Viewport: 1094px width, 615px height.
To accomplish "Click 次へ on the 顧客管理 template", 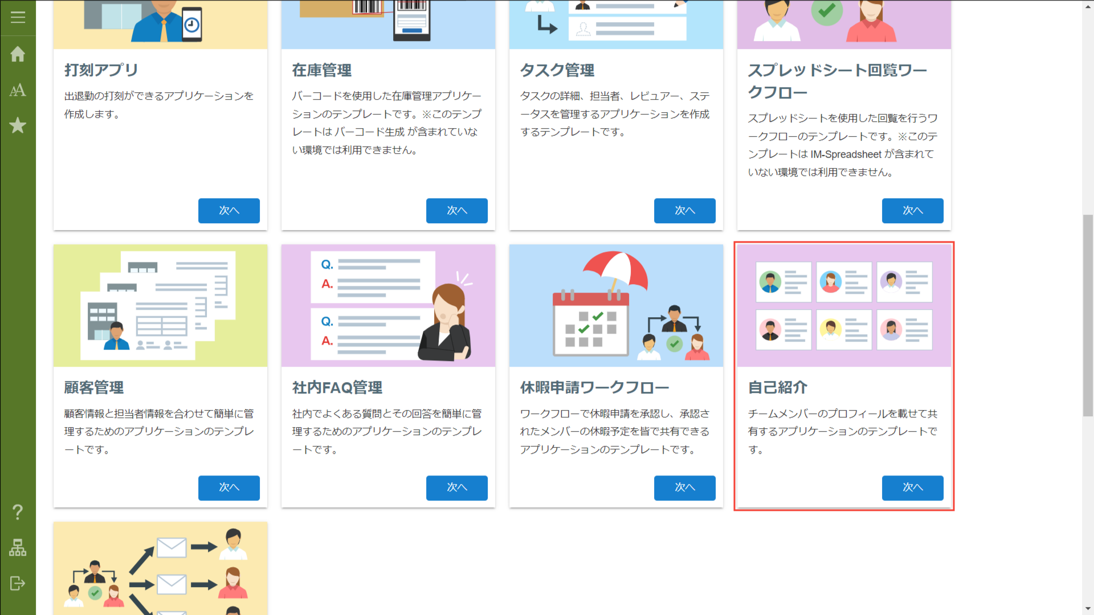I will coord(228,488).
